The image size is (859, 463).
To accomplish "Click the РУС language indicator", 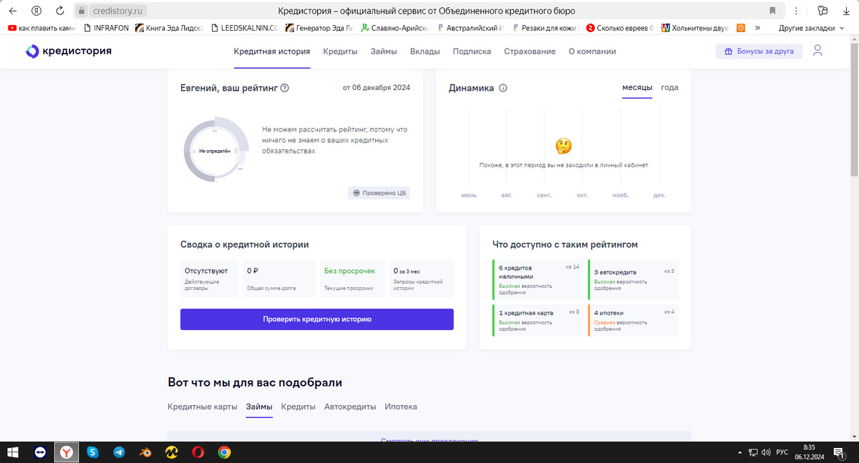I will pos(782,452).
